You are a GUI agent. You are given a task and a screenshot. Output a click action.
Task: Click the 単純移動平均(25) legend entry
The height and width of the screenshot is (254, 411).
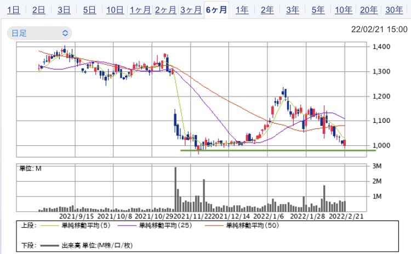point(165,225)
